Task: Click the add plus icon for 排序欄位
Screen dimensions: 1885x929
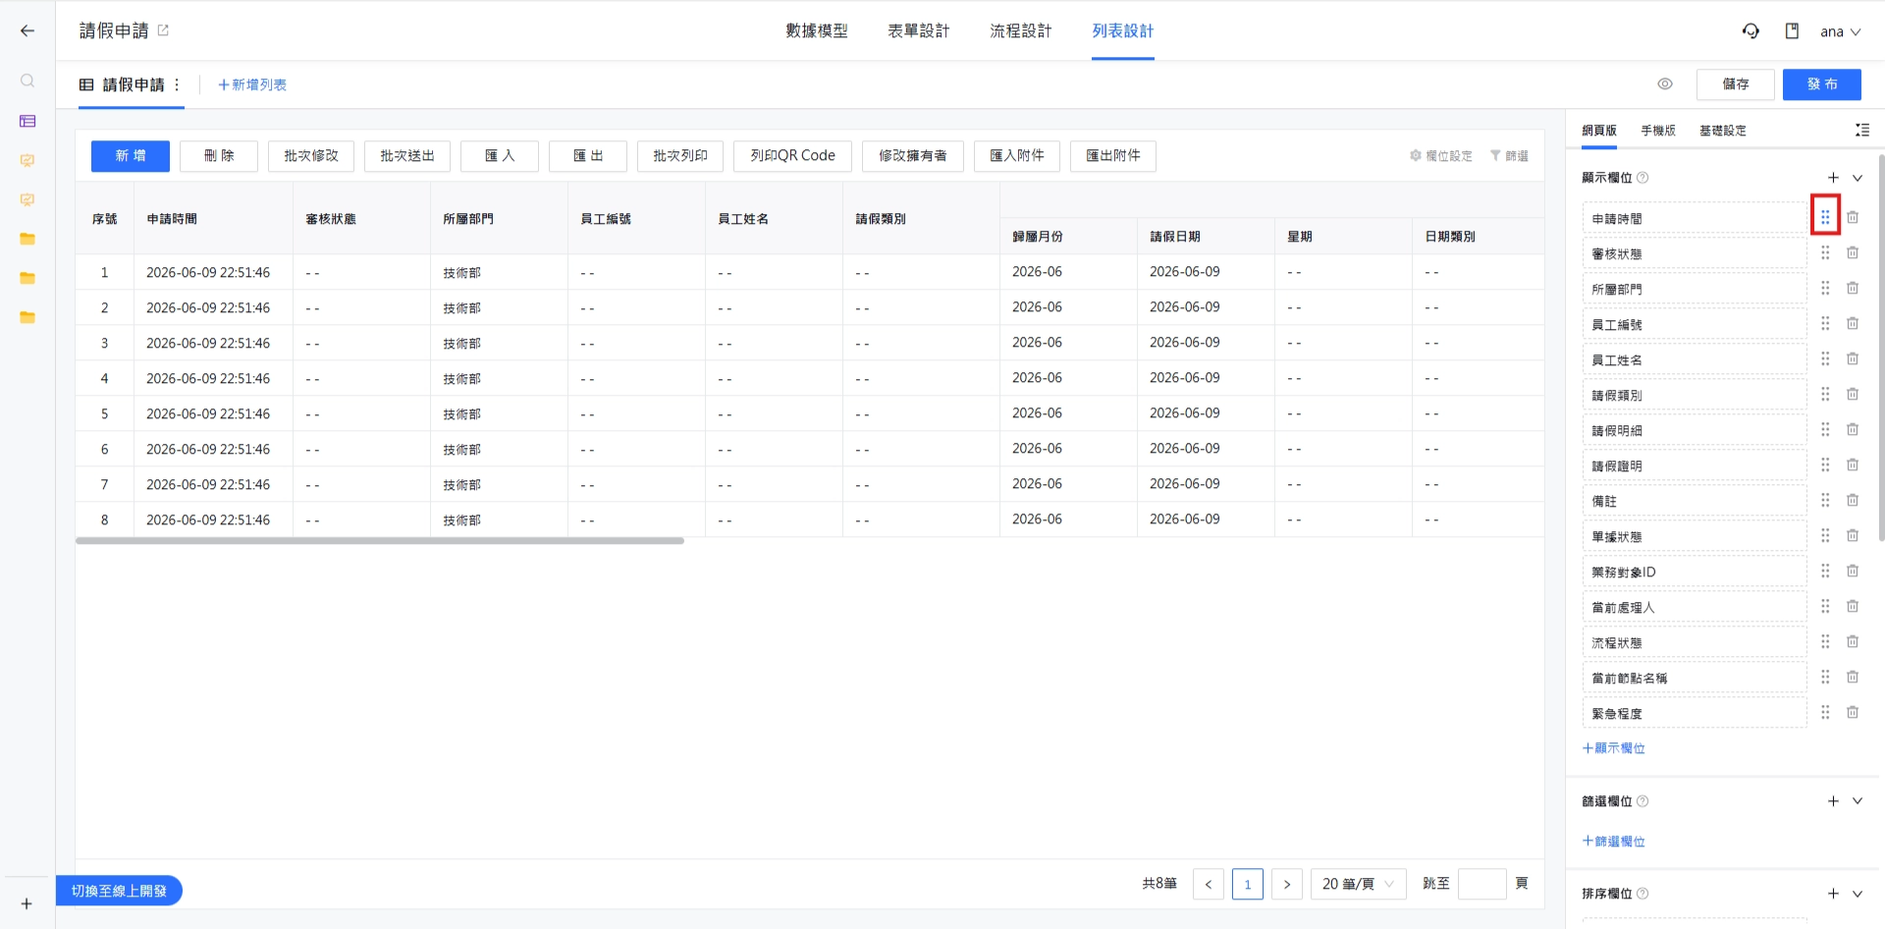Action: point(1833,893)
